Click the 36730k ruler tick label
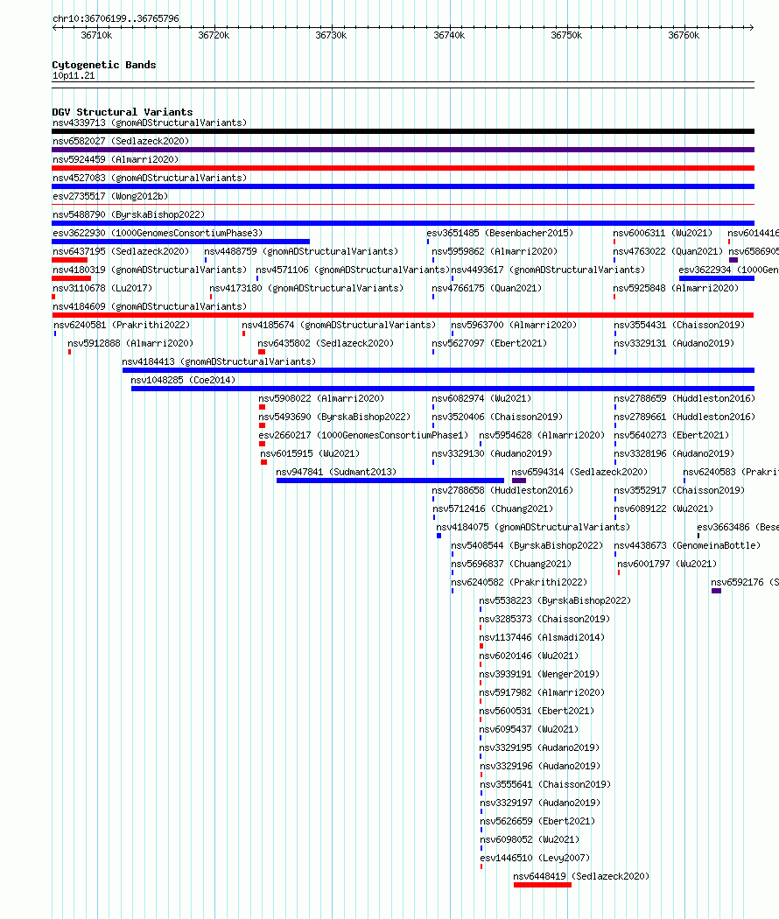The width and height of the screenshot is (779, 919). coord(331,35)
